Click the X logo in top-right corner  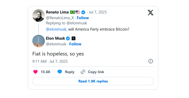pyautogui.click(x=151, y=13)
